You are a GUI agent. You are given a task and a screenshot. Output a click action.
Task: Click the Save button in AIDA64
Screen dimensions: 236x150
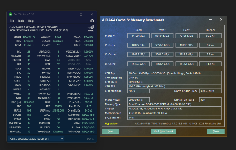pos(110,131)
